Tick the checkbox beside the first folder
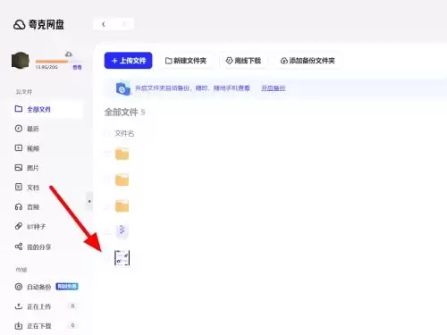 (107, 154)
